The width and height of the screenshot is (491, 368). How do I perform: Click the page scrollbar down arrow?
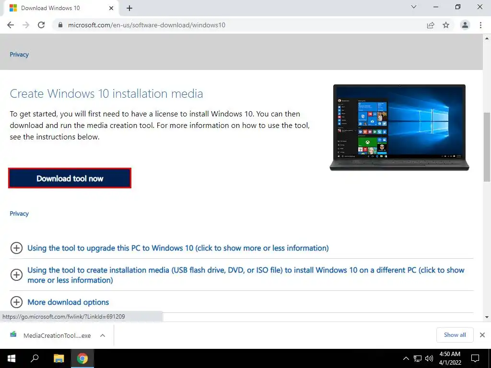(487, 317)
